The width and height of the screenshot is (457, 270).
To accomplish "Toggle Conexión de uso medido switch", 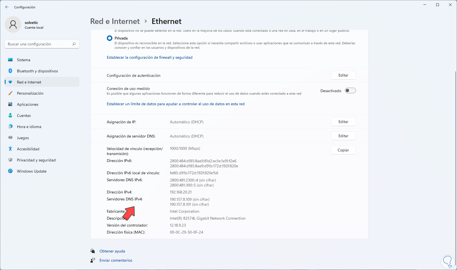I will click(x=350, y=90).
